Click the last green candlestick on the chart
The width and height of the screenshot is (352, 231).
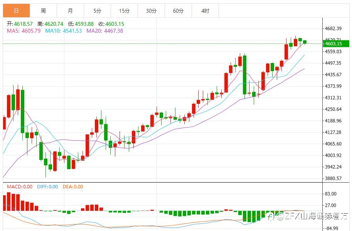click(x=305, y=42)
